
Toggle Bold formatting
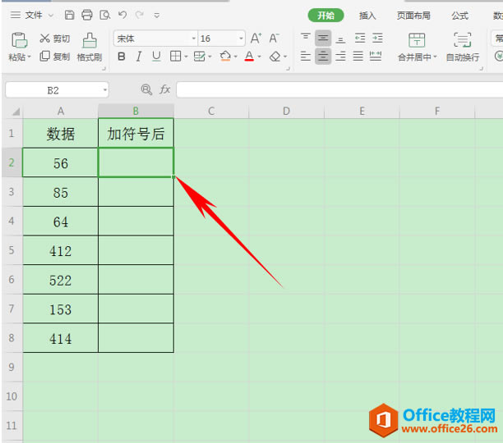122,57
